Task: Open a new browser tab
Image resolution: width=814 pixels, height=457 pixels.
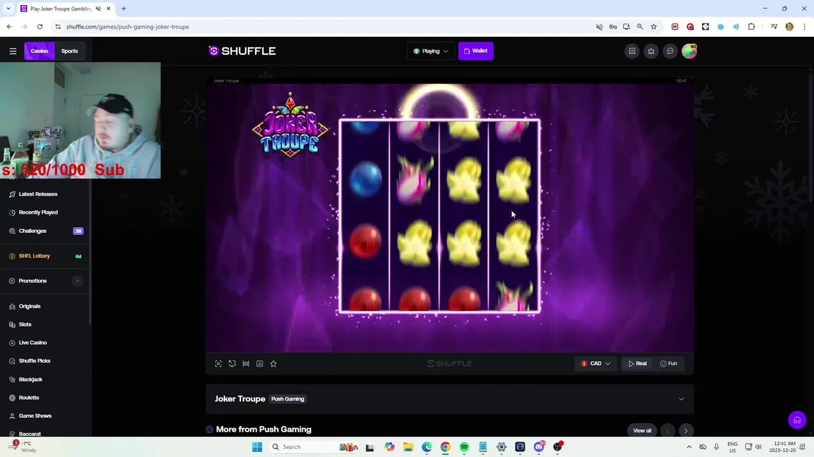Action: coord(123,9)
